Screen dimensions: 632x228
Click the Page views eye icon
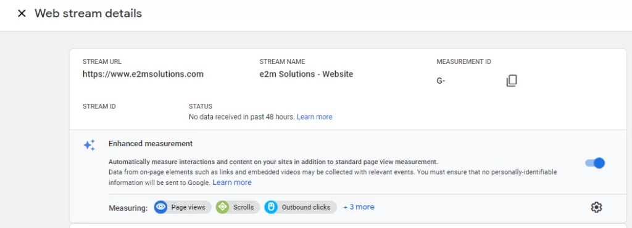pos(161,207)
